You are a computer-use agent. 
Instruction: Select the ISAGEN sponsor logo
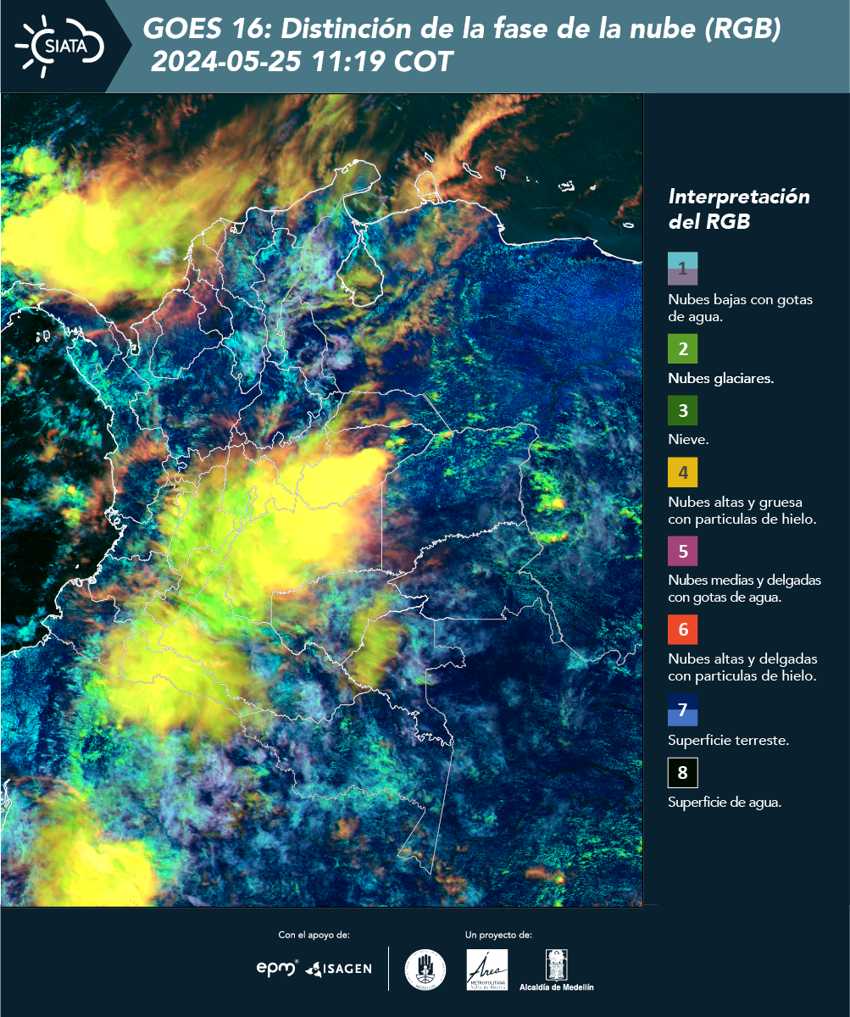tap(338, 968)
